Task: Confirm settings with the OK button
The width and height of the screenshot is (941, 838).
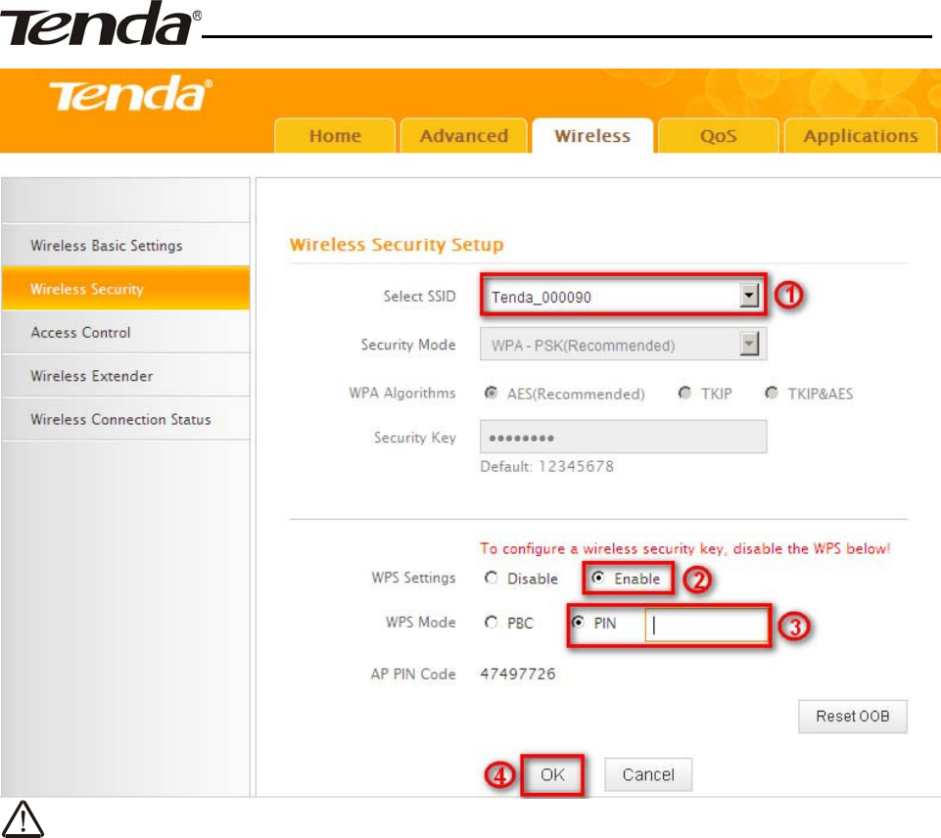Action: click(x=552, y=774)
